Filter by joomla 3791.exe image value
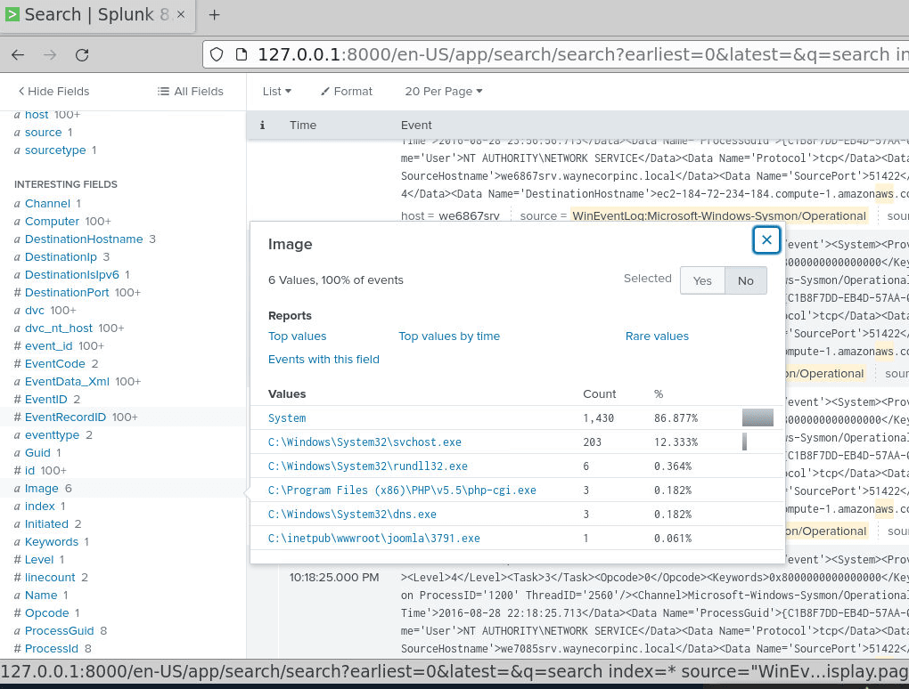 (x=374, y=539)
